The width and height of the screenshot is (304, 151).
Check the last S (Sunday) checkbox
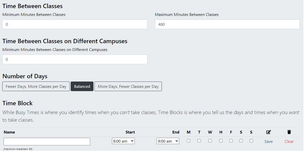(251, 141)
